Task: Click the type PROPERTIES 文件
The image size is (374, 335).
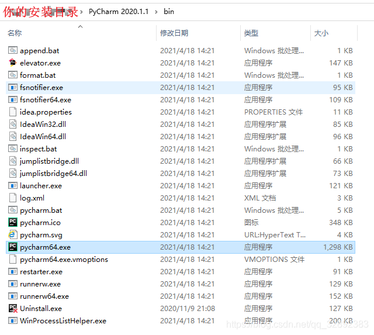Action: [273, 112]
